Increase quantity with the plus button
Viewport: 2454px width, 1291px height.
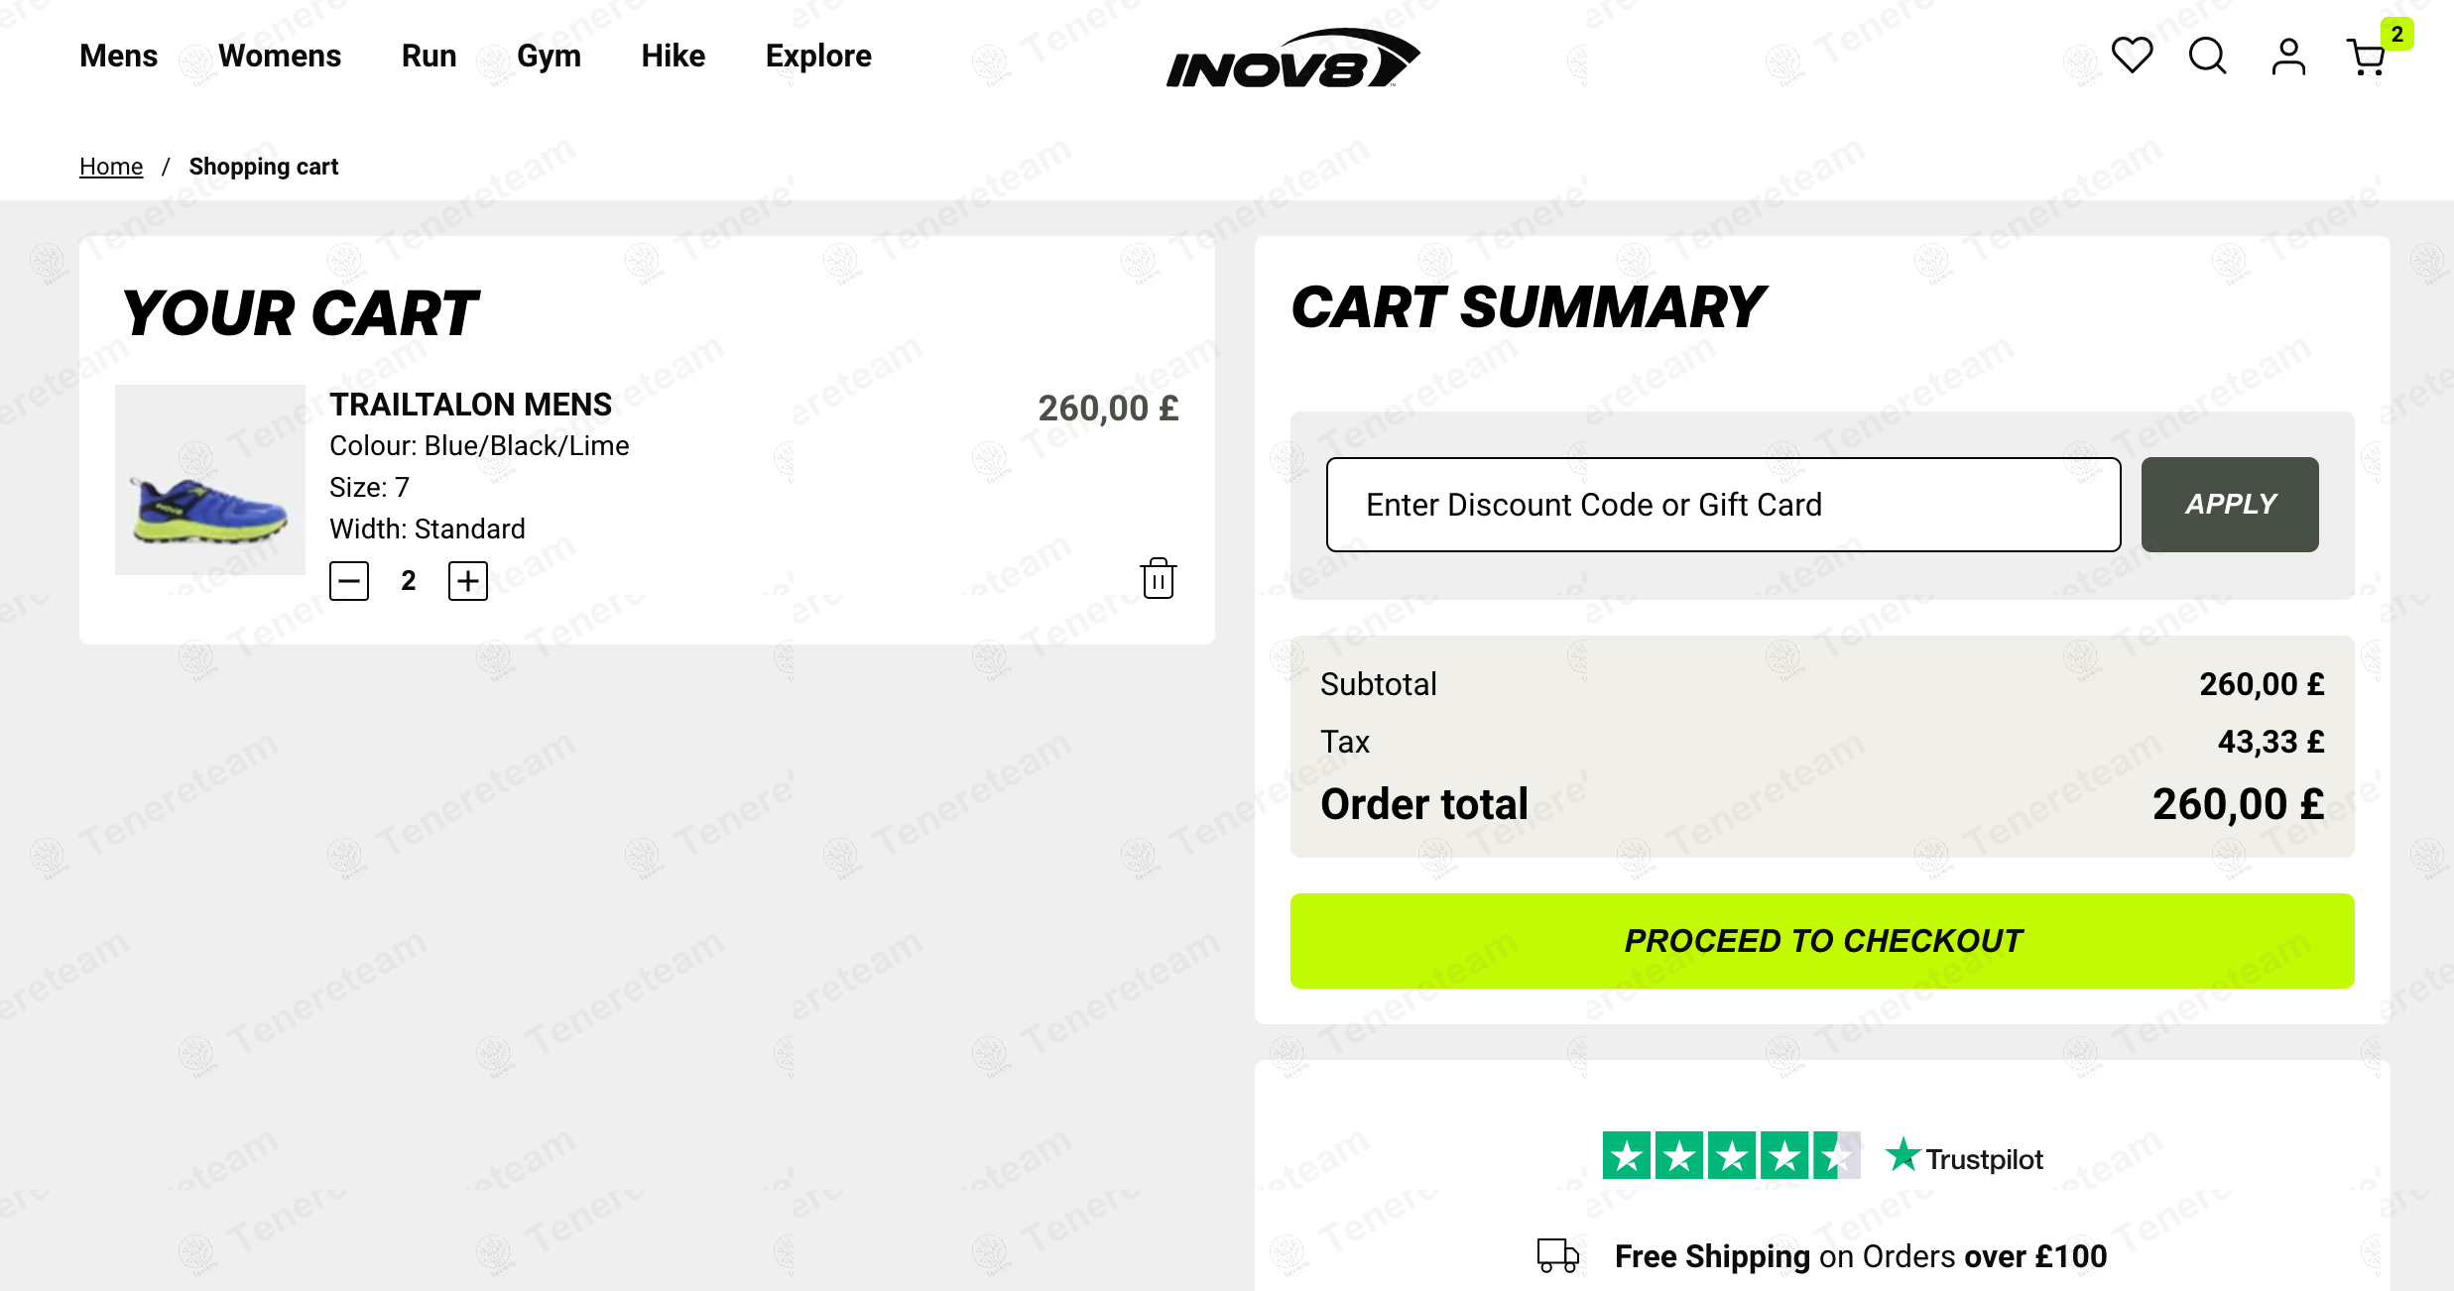468,581
